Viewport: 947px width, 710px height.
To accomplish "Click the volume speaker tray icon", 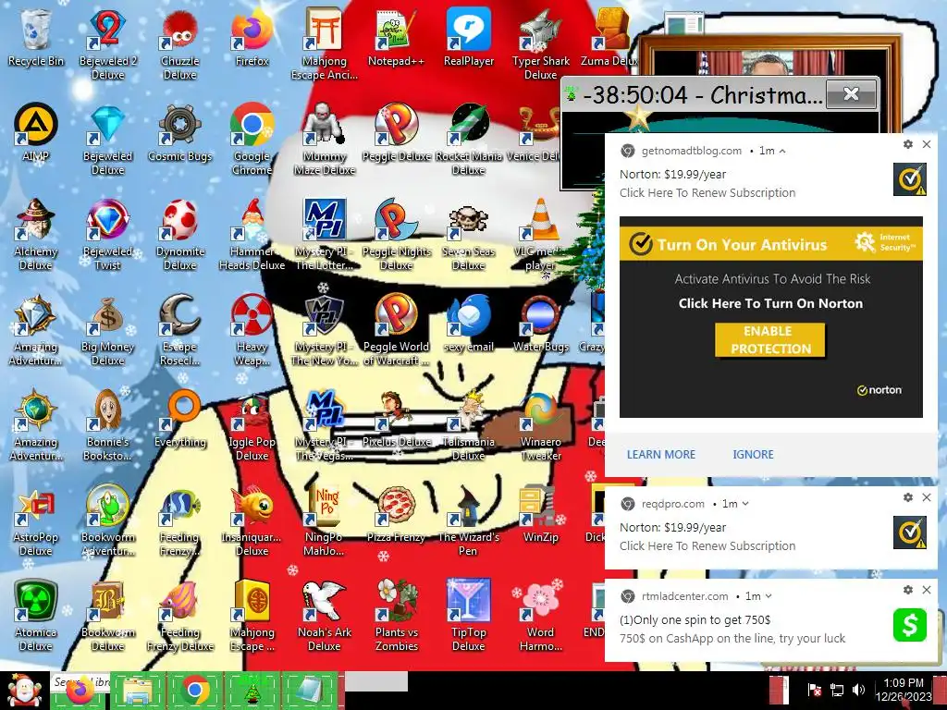I will click(858, 690).
